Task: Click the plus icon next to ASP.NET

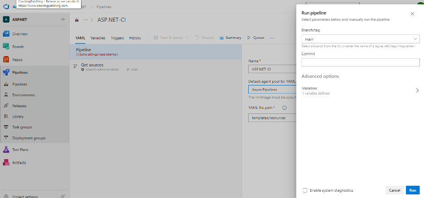Action: [63, 19]
